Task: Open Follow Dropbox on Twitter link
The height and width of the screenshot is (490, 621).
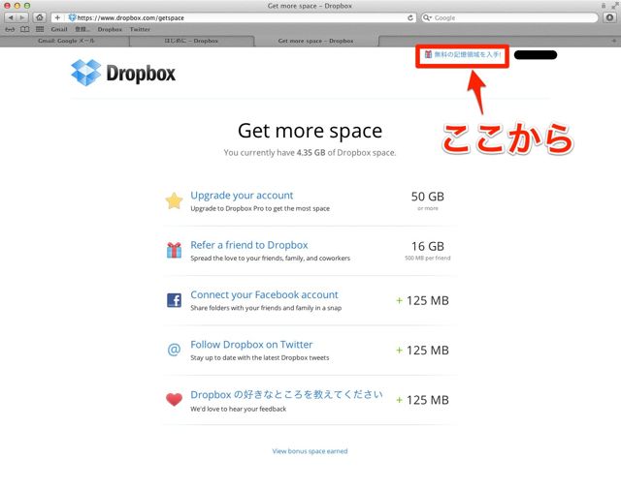Action: (251, 345)
